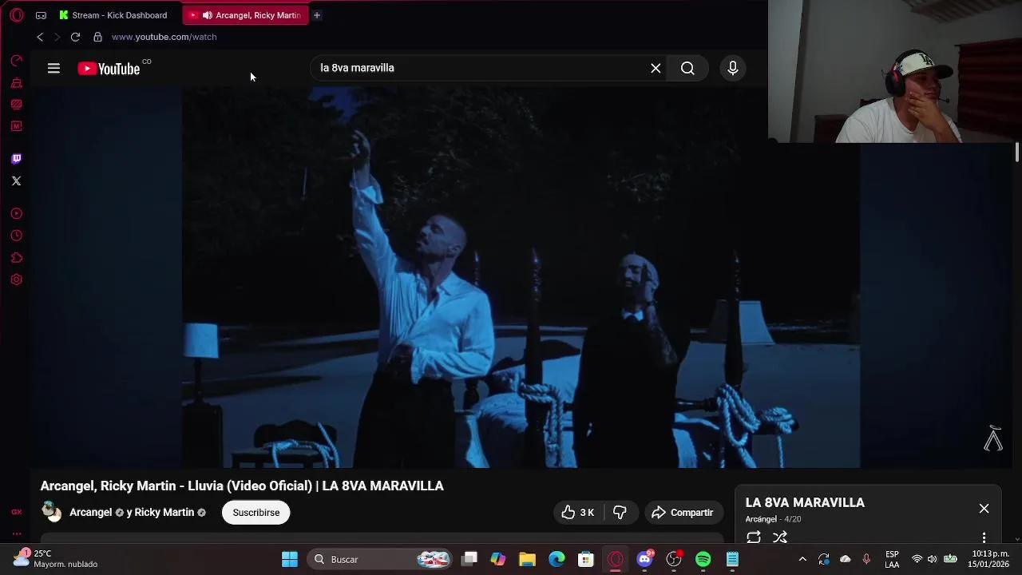Open Discord from taskbar
Viewport: 1022px width, 575px height.
[644, 559]
